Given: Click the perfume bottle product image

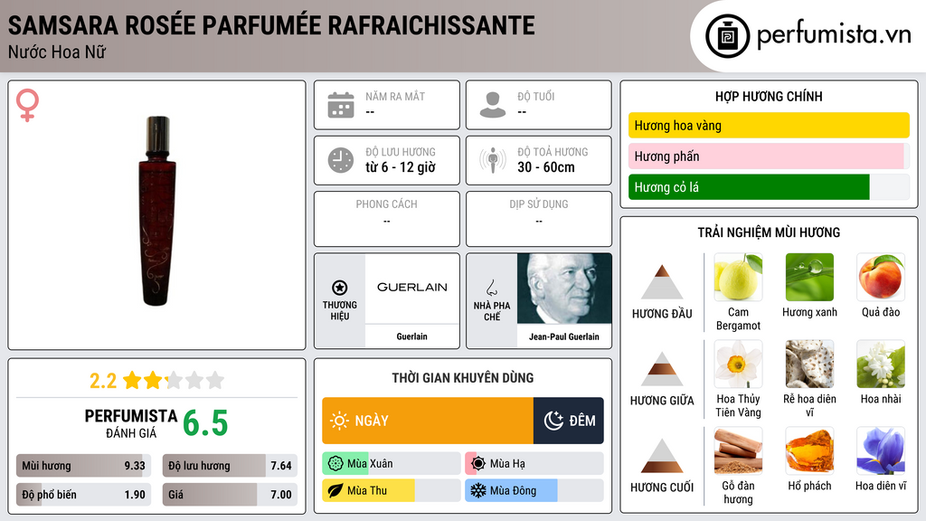Looking at the screenshot, I should [157, 212].
